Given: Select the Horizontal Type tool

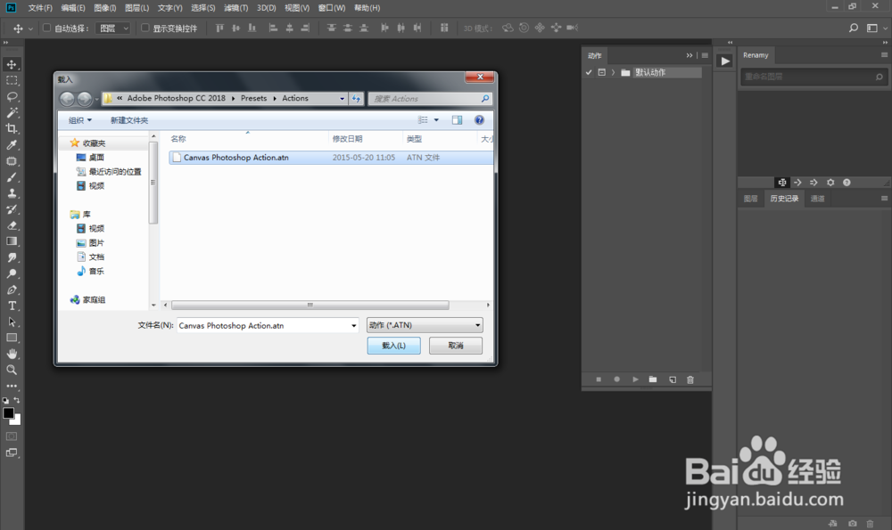Looking at the screenshot, I should click(x=12, y=306).
